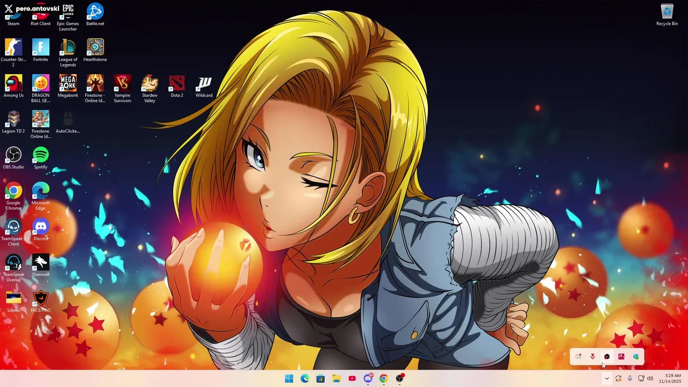The height and width of the screenshot is (387, 688).
Task: Select the Epic Games Launcher icon
Action: coord(68,17)
